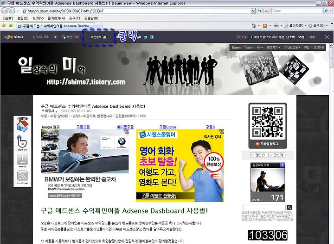Open the red 추천글 dropdown in view bar

(242, 37)
